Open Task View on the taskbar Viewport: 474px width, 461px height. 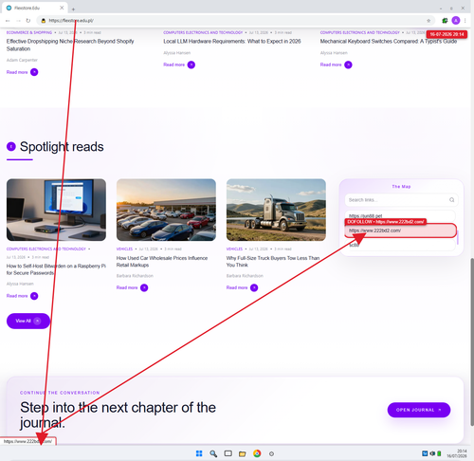click(228, 453)
